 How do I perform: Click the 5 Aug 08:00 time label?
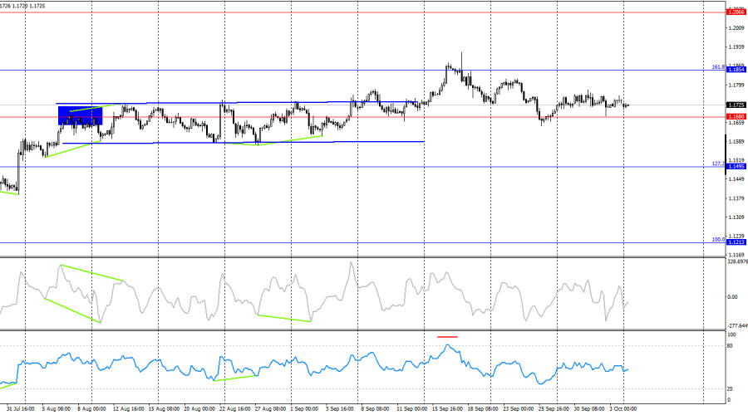tap(55, 409)
